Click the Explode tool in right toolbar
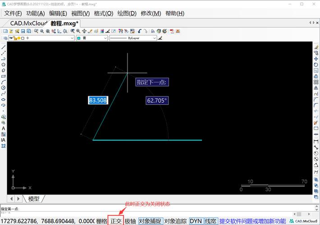The width and height of the screenshot is (320, 225). [x=316, y=122]
